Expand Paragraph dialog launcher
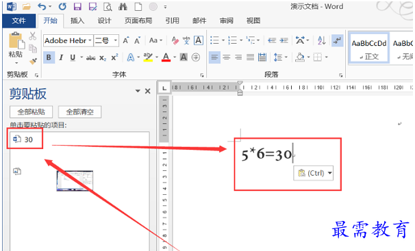This screenshot has height=251, width=415. click(340, 75)
